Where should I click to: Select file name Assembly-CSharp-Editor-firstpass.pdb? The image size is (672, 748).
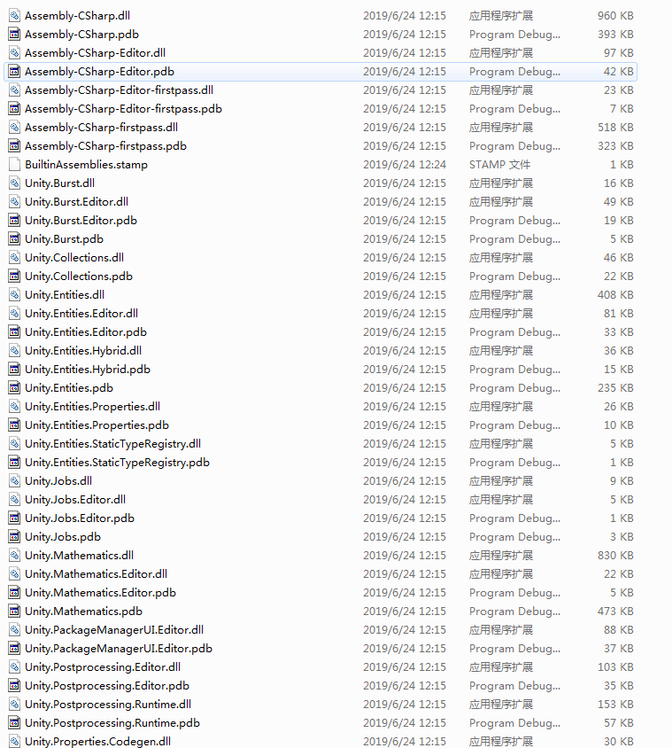pos(123,109)
